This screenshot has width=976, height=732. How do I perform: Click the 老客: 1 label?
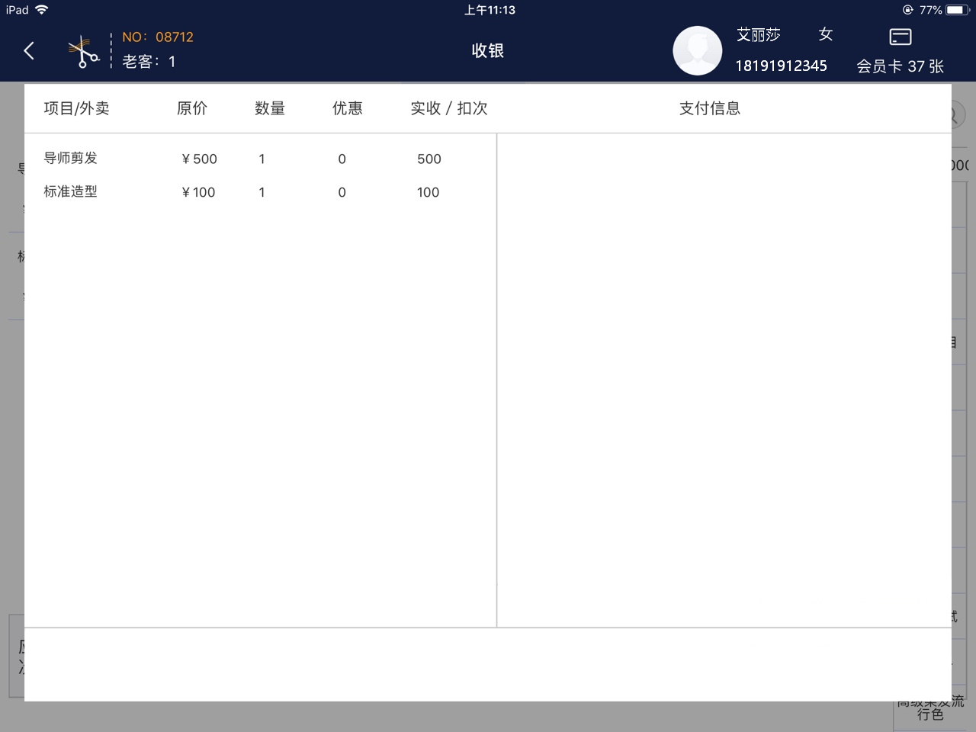[x=149, y=62]
